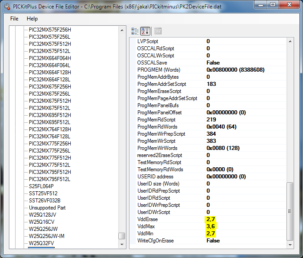Select the UserID size (Words) label
The height and width of the screenshot is (258, 303).
coord(158,184)
